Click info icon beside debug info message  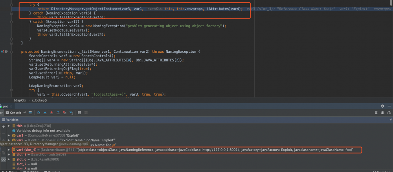tap(14, 131)
